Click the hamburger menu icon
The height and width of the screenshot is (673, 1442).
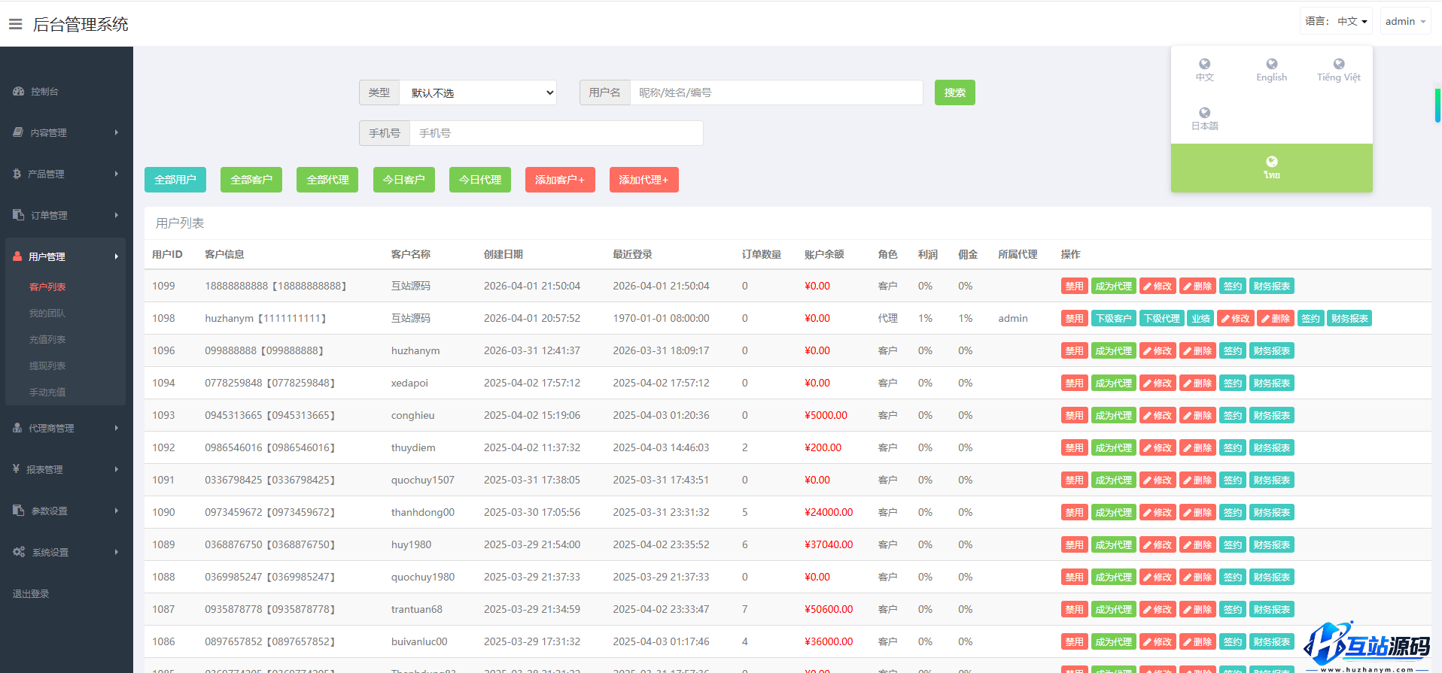15,24
